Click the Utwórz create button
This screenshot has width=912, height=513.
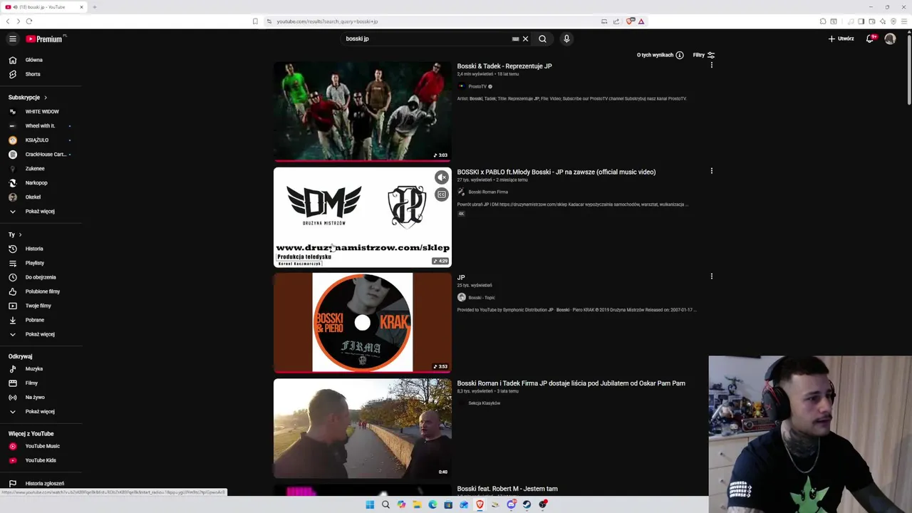tap(841, 39)
